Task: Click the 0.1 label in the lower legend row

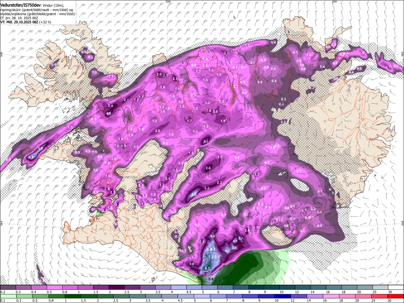Action: point(2,300)
